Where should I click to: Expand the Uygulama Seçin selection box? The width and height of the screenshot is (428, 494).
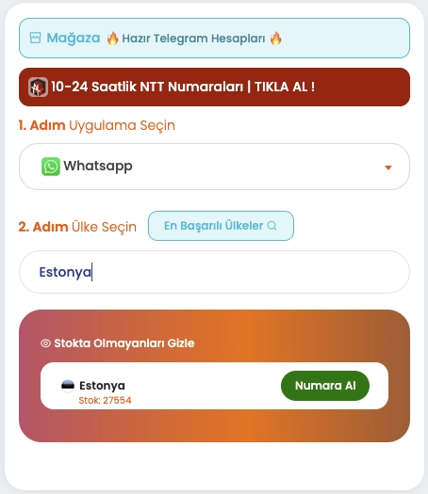(x=214, y=167)
